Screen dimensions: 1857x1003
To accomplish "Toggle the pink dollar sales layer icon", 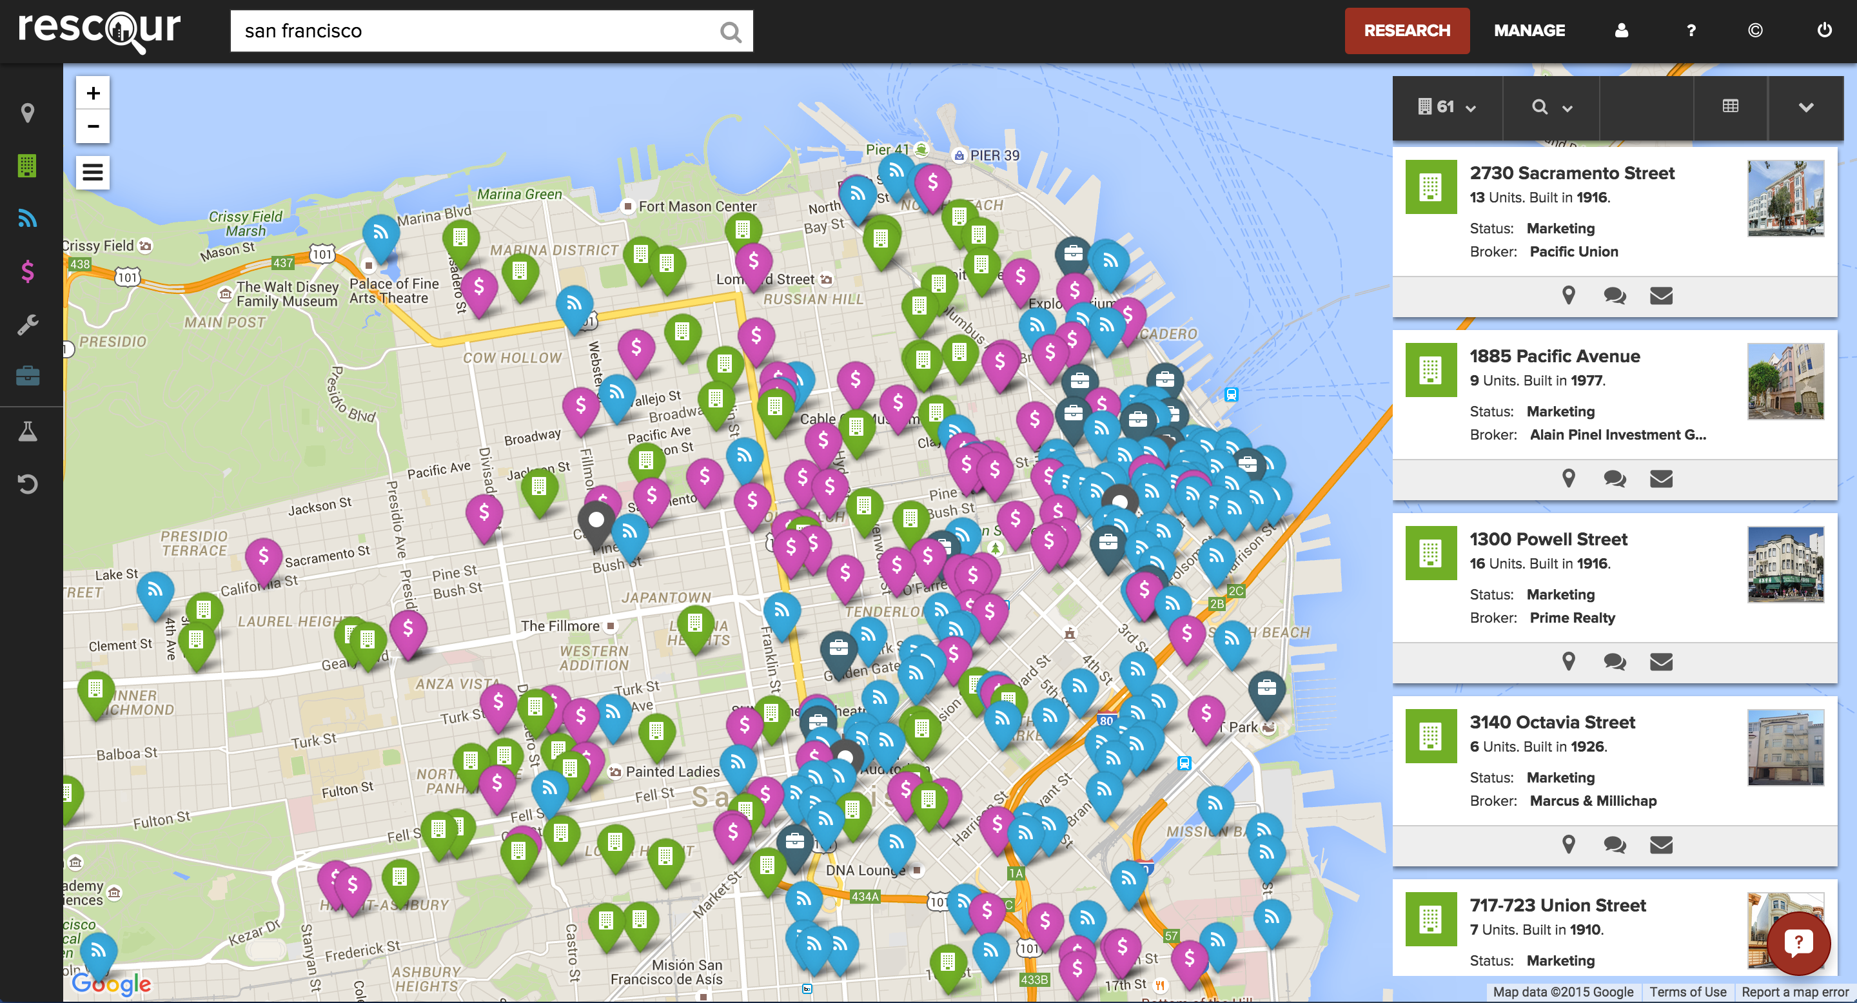I will pyautogui.click(x=27, y=271).
